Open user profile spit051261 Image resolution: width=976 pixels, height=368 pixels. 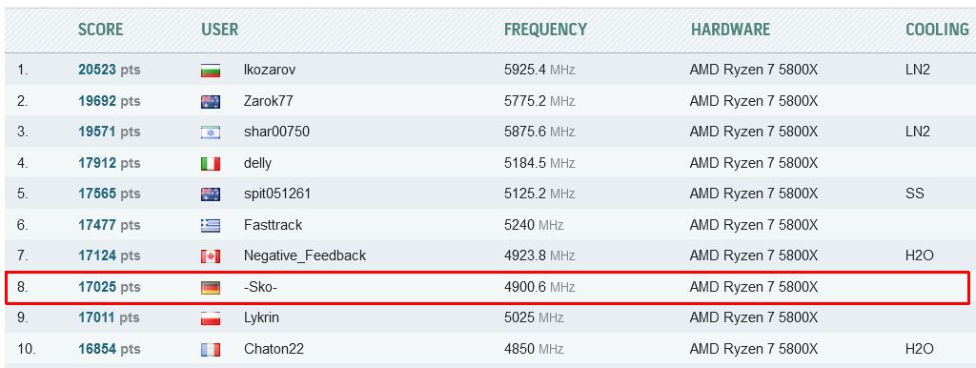pyautogui.click(x=277, y=194)
